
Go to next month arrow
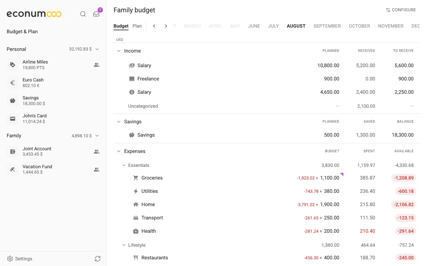point(166,26)
